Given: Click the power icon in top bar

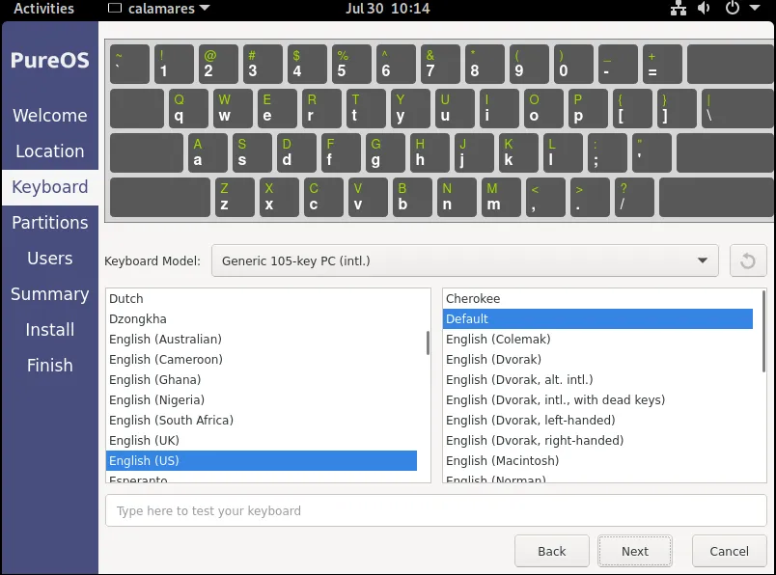Looking at the screenshot, I should (x=732, y=9).
